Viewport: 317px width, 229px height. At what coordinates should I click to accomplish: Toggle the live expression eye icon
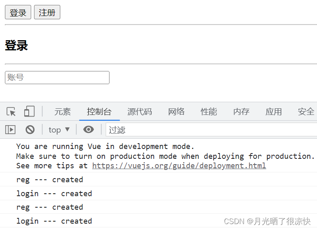tap(89, 129)
